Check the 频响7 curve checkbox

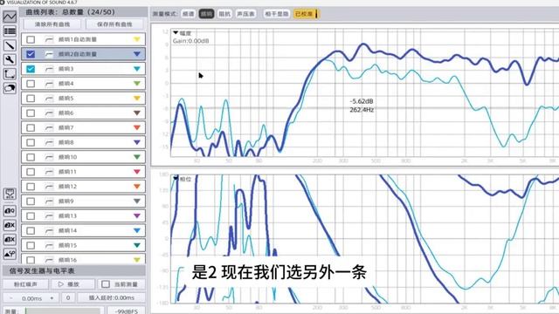tap(31, 128)
